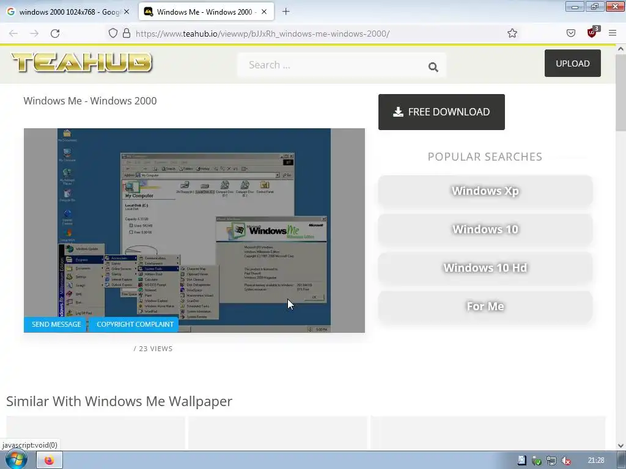The width and height of the screenshot is (626, 469).
Task: Click the SEND MESSAGE button
Action: [55, 325]
